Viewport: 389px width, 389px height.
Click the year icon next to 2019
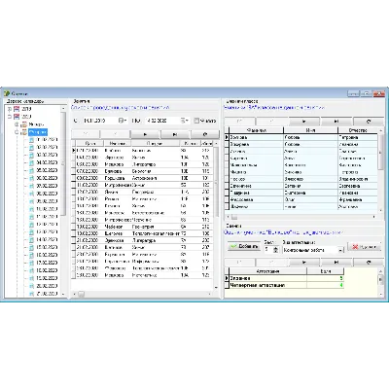coord(17,109)
